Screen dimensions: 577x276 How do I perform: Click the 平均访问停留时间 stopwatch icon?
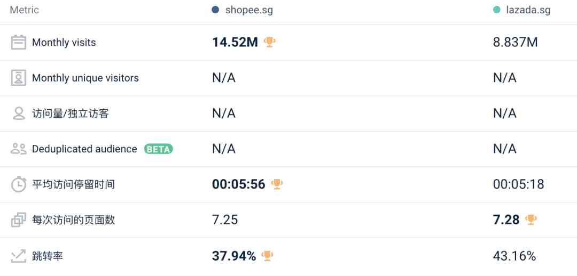pyautogui.click(x=18, y=184)
